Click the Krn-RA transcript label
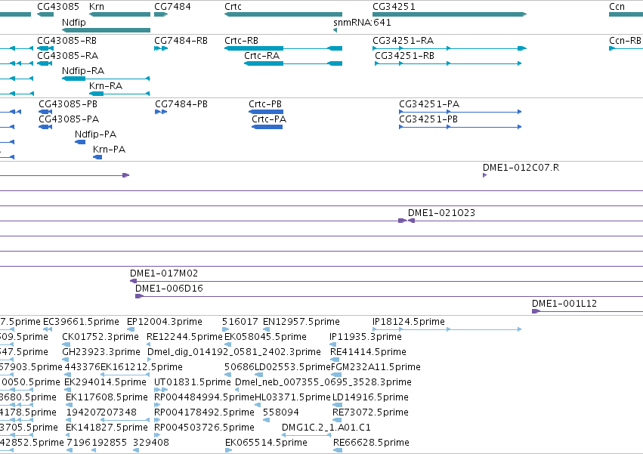Viewport: 643px width, 454px height. (105, 85)
